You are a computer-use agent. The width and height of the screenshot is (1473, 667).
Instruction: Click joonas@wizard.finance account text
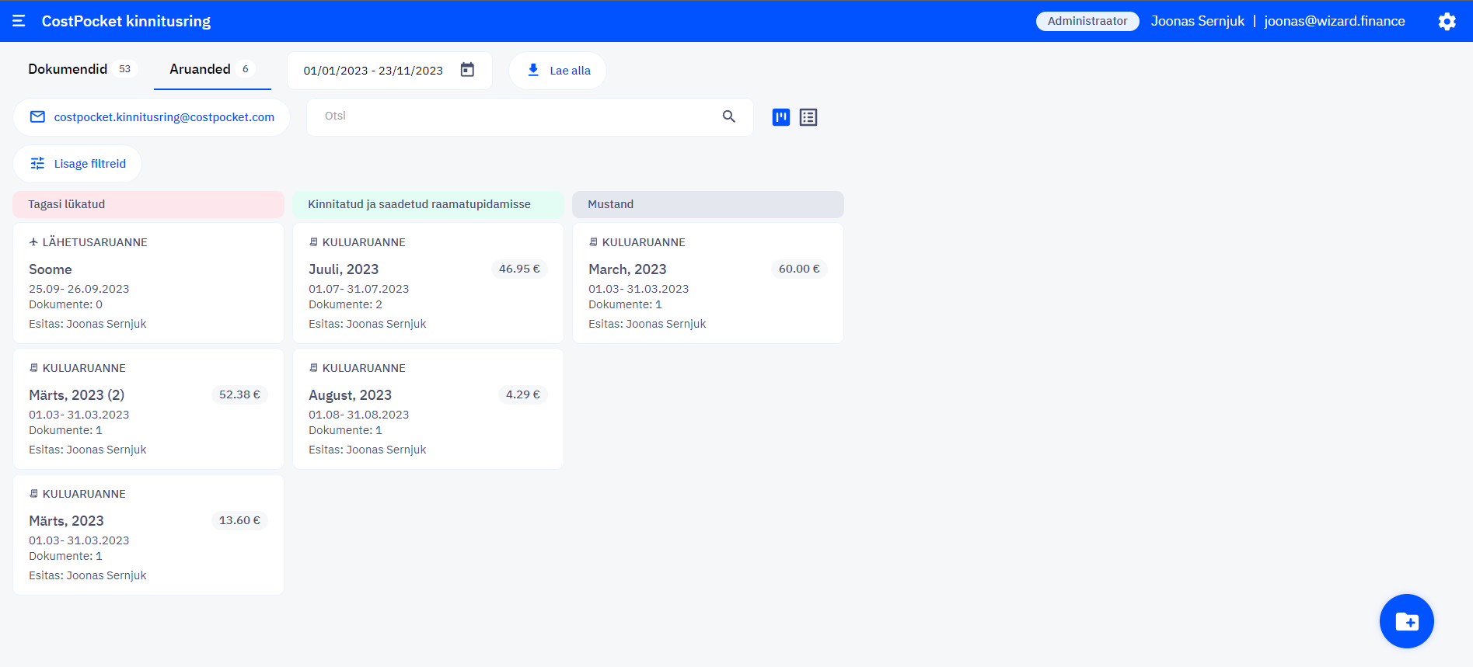click(1335, 21)
